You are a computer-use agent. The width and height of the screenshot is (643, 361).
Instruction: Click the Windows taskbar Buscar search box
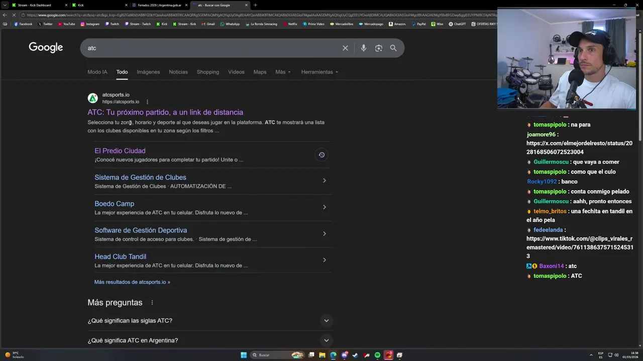click(x=278, y=355)
